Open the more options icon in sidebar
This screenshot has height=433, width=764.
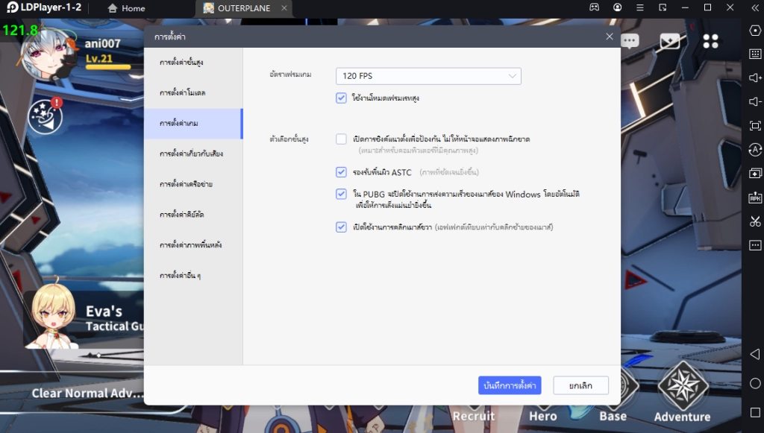click(x=754, y=244)
